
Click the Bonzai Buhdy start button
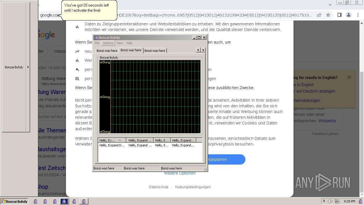14,201
